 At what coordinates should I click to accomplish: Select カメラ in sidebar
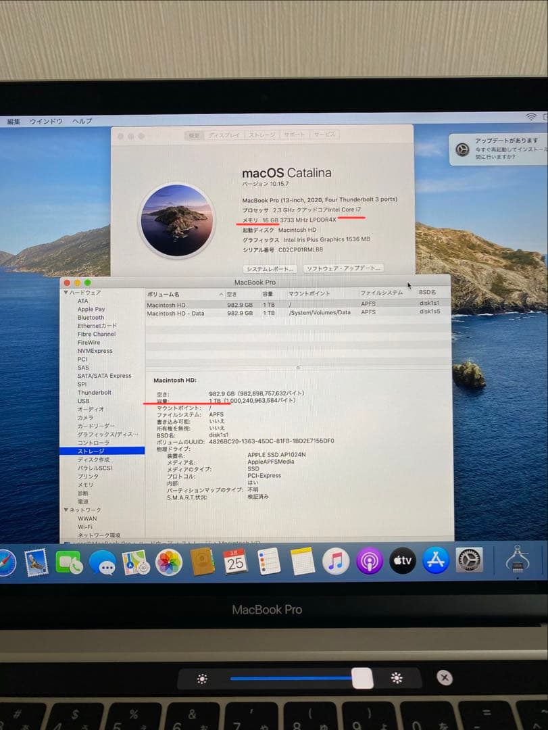click(85, 418)
